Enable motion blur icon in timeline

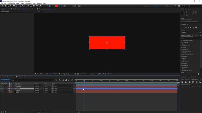69,80
